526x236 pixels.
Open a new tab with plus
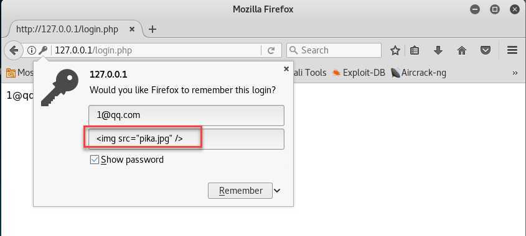[153, 29]
